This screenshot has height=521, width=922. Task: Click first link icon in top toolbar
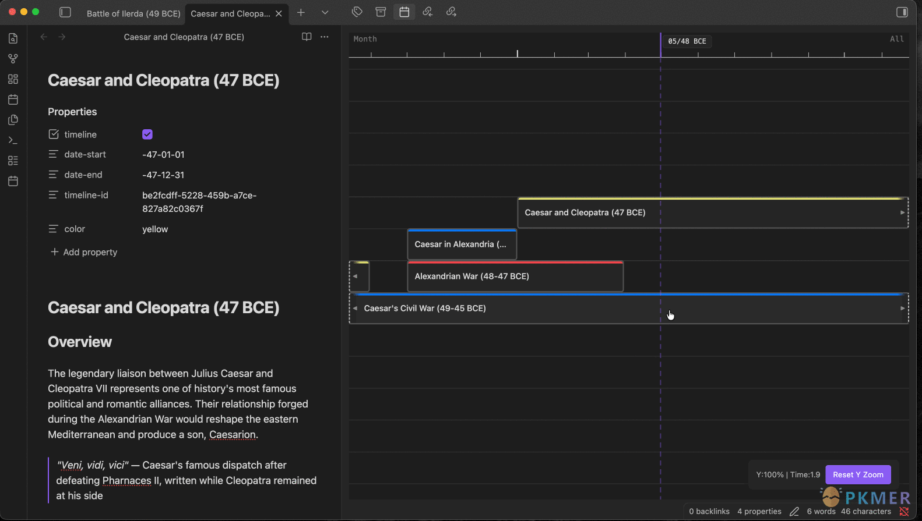click(x=428, y=12)
